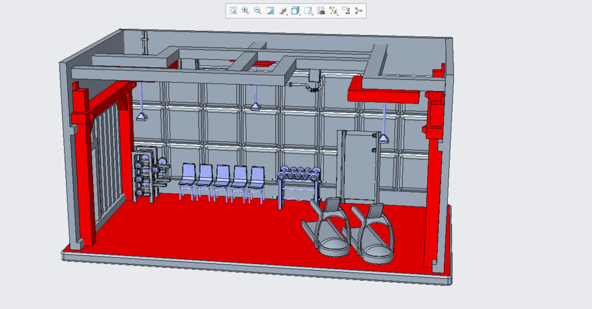The width and height of the screenshot is (592, 309).
Task: Open the Saved Orientations cube dropdown
Action: (295, 10)
